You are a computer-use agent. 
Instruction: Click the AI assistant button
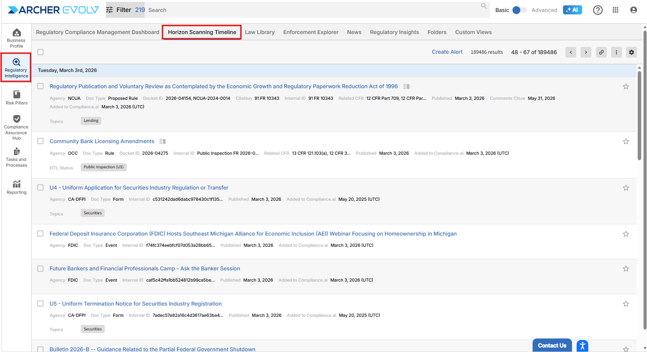tap(572, 10)
